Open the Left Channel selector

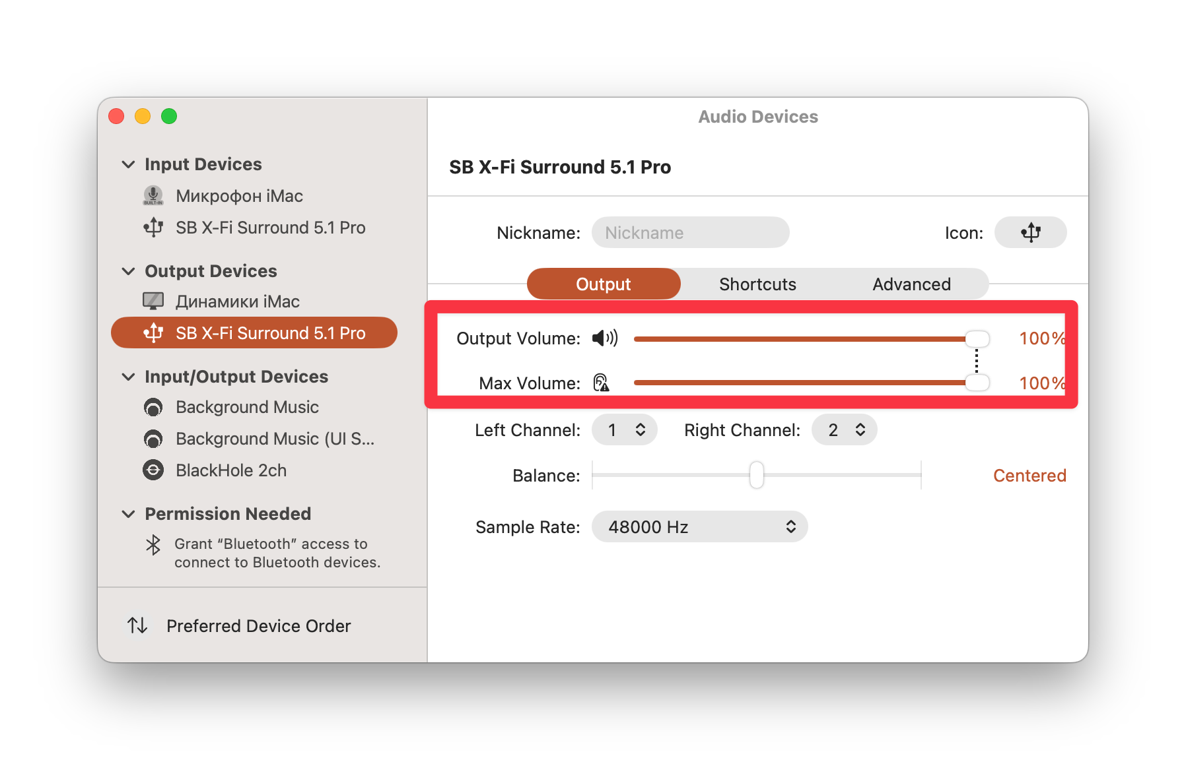coord(624,430)
